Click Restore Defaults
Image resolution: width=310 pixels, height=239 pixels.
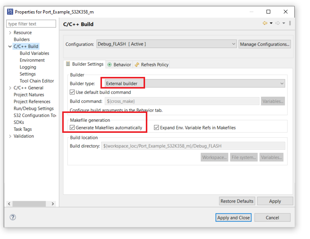pyautogui.click(x=237, y=201)
